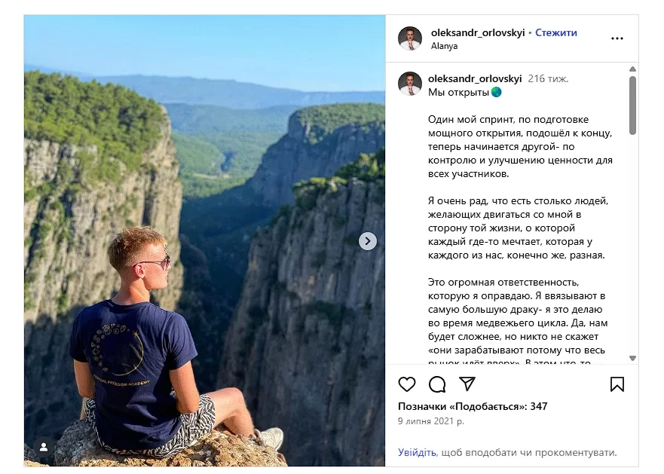Click the canyon post photo
Viewport: 664px width, 474px height.
(204, 188)
